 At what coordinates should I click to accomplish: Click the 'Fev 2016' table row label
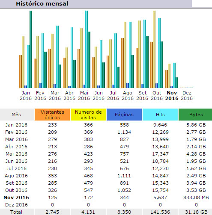pos(16,132)
